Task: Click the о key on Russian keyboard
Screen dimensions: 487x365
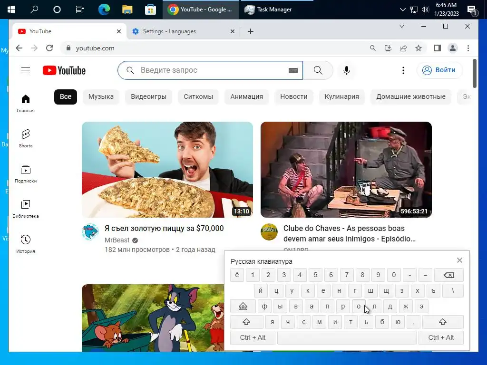Action: 359,307
